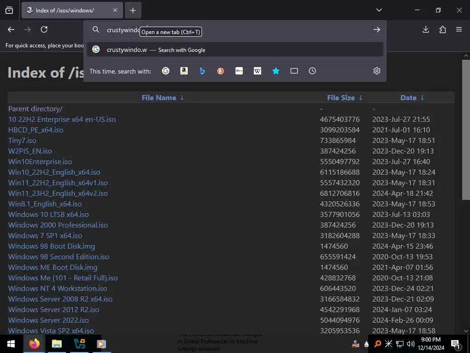470x353 pixels.
Task: Open the media player app in the taskbar
Action: click(101, 344)
